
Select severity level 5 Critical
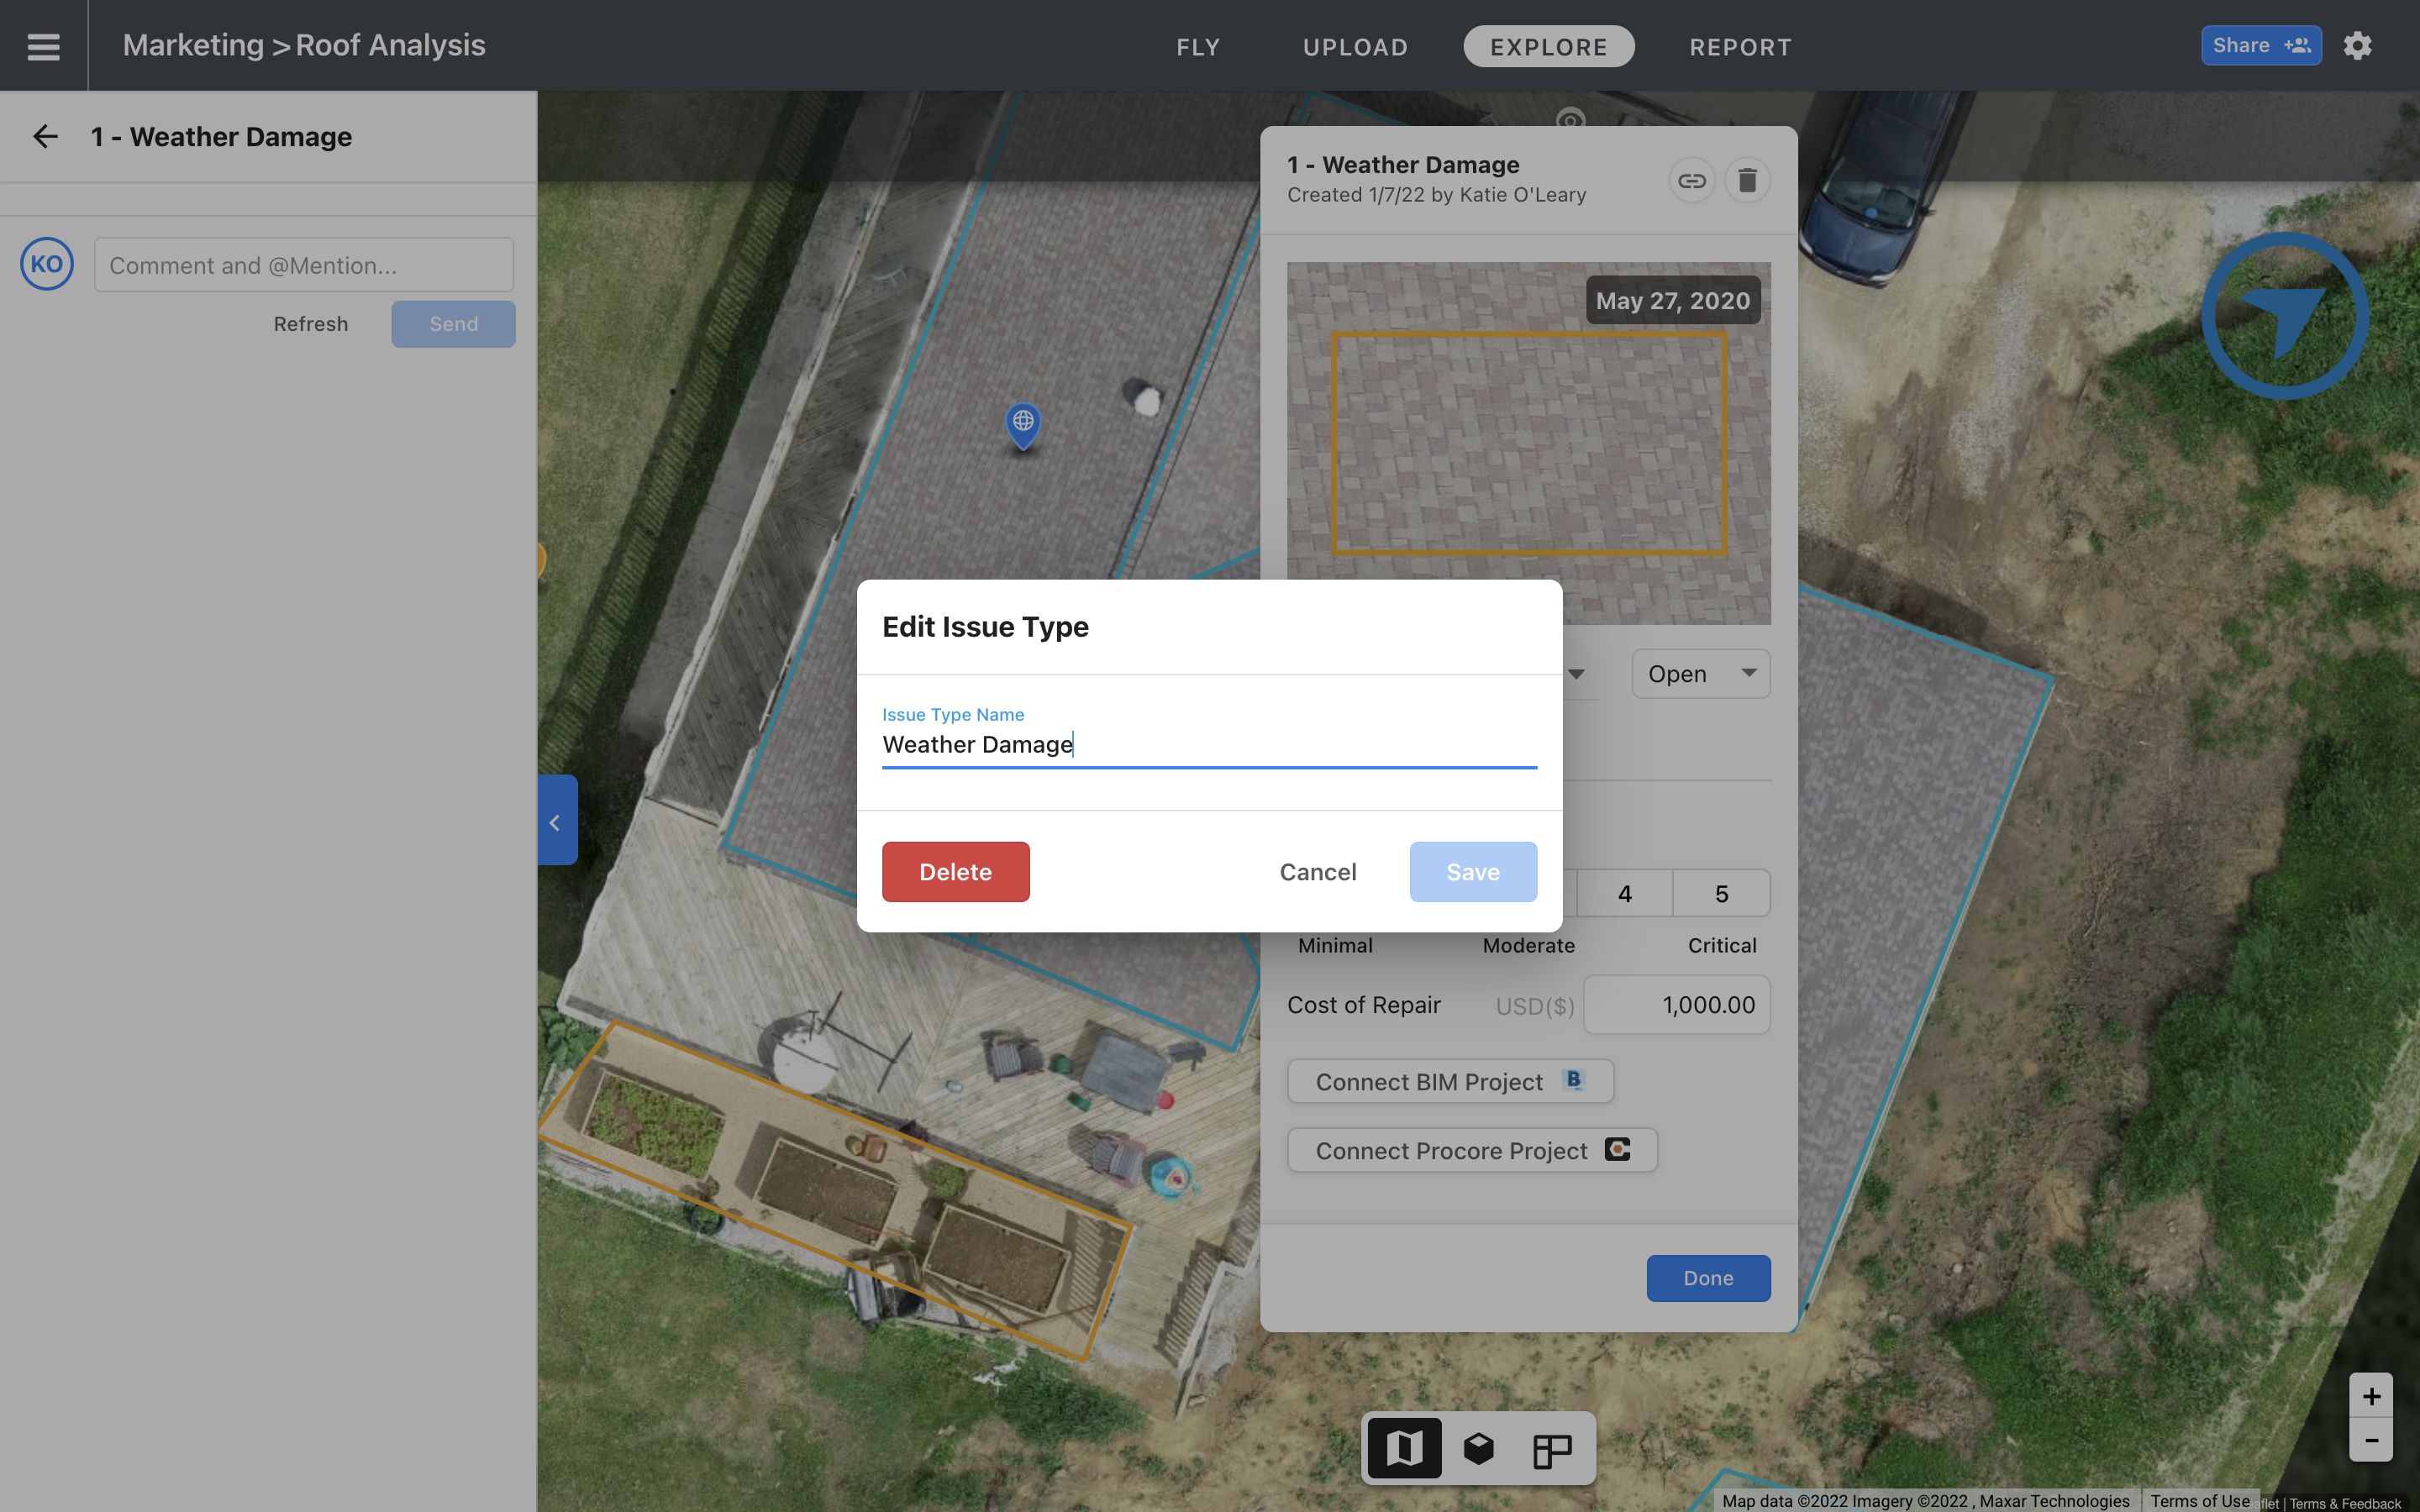tap(1721, 892)
